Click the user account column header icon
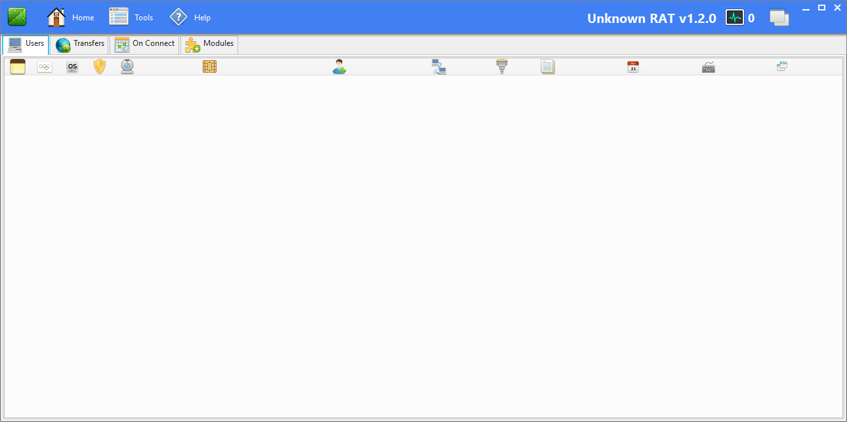847x422 pixels. click(339, 67)
